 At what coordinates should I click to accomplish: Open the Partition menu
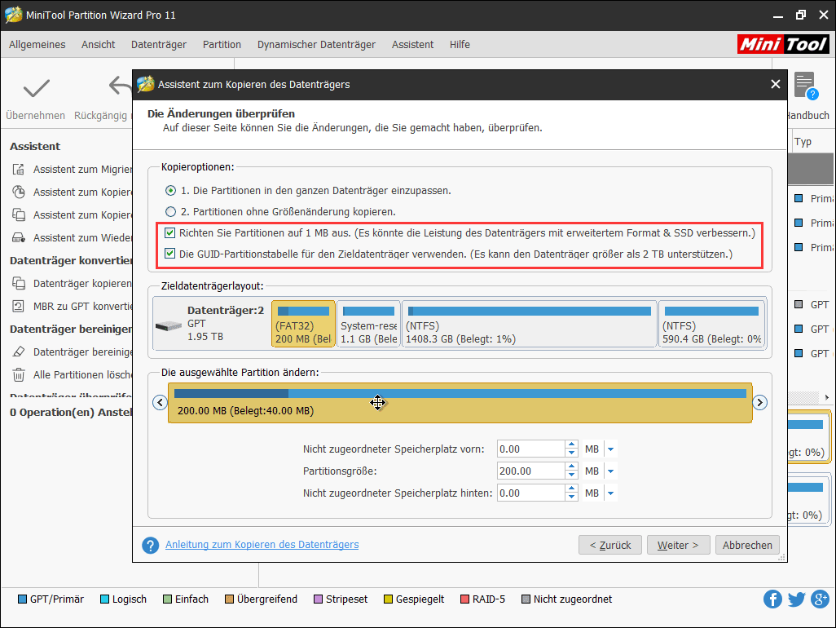[x=222, y=45]
